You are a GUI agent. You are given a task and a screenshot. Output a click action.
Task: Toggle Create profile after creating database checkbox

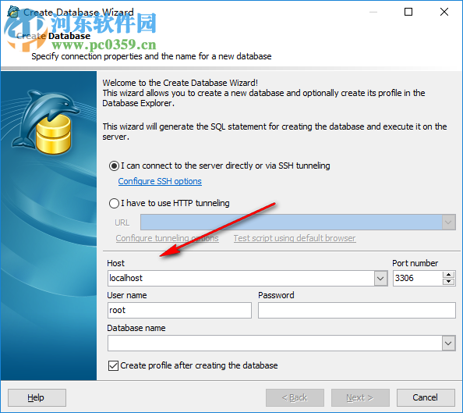(113, 365)
